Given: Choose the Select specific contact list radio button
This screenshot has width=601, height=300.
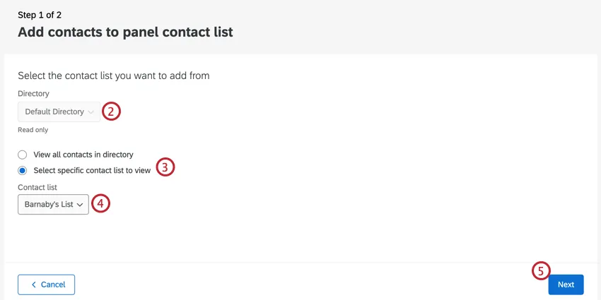Looking at the screenshot, I should click(23, 170).
